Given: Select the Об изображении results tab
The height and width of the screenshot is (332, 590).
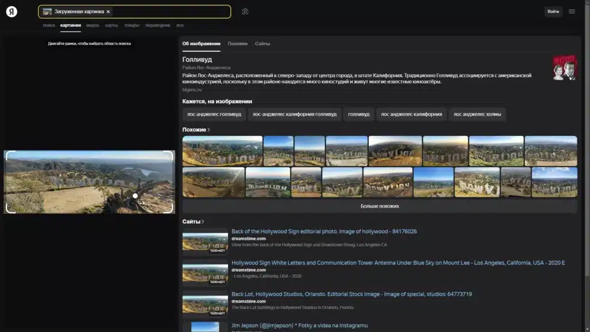Looking at the screenshot, I should 201,44.
